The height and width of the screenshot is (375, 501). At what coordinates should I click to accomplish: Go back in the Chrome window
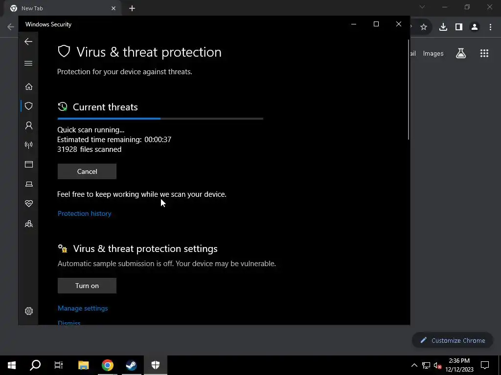11,27
